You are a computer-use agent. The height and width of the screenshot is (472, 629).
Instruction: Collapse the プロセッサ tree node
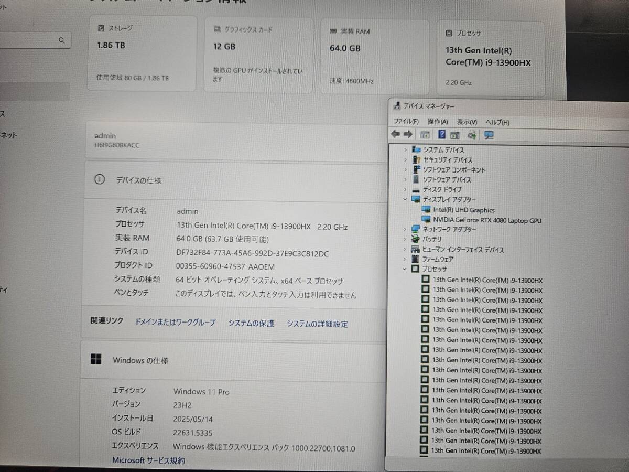[x=404, y=269]
